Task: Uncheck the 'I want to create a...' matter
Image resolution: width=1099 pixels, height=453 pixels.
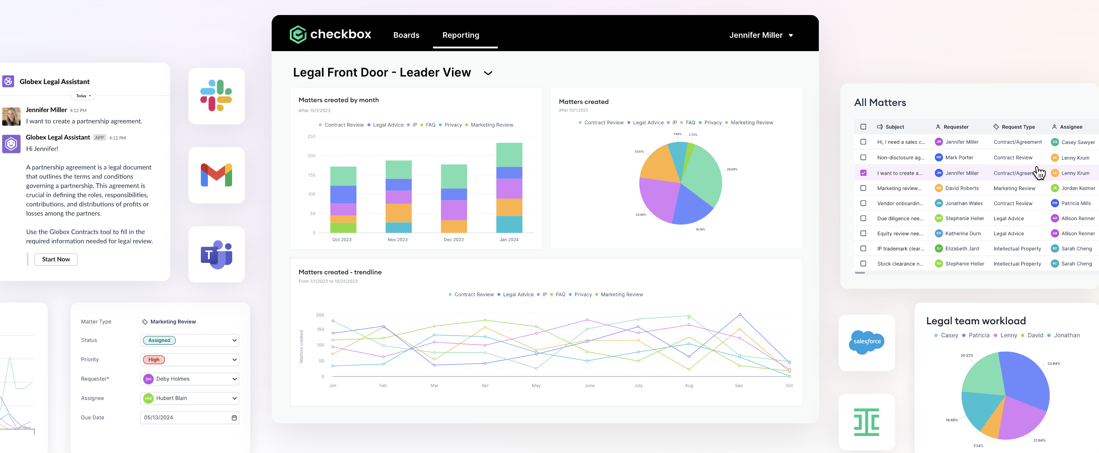Action: tap(864, 173)
